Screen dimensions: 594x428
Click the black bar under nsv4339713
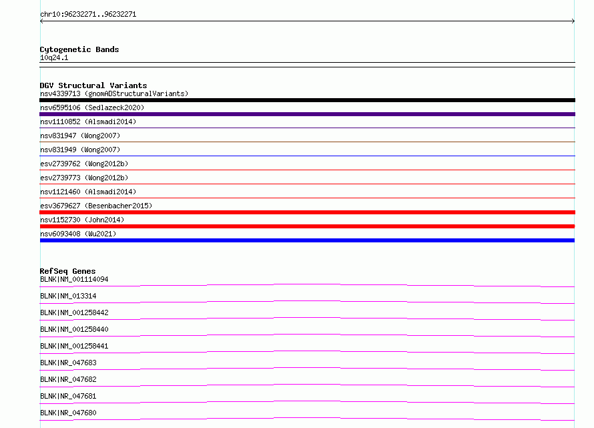(307, 100)
